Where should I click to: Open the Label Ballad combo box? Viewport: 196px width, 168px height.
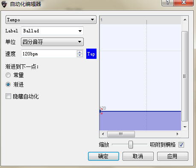tap(52, 31)
